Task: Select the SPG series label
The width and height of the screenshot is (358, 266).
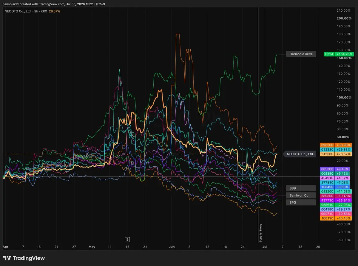Action: [x=300, y=203]
